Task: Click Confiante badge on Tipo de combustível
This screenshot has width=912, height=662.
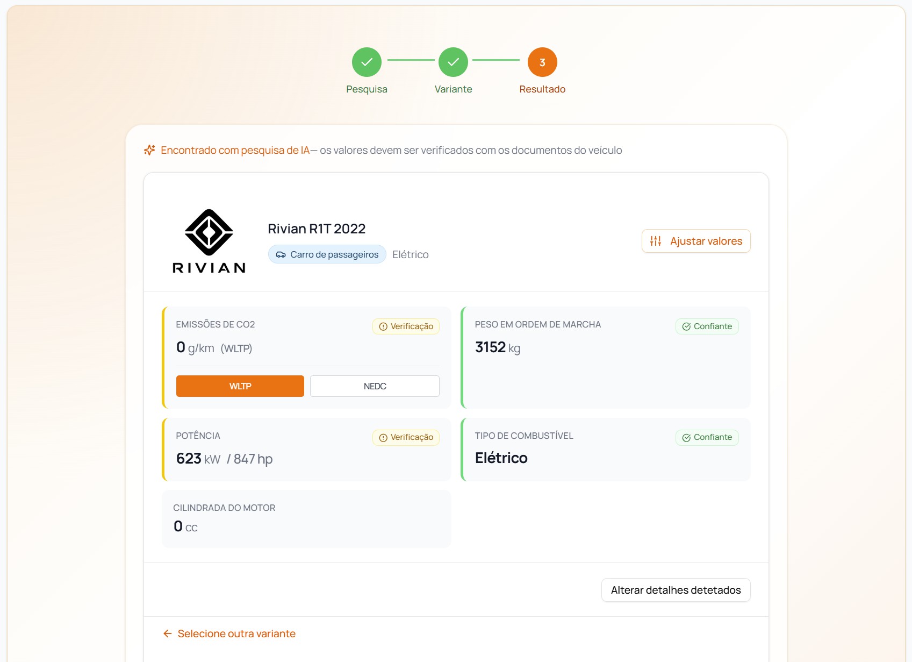Action: pyautogui.click(x=707, y=437)
